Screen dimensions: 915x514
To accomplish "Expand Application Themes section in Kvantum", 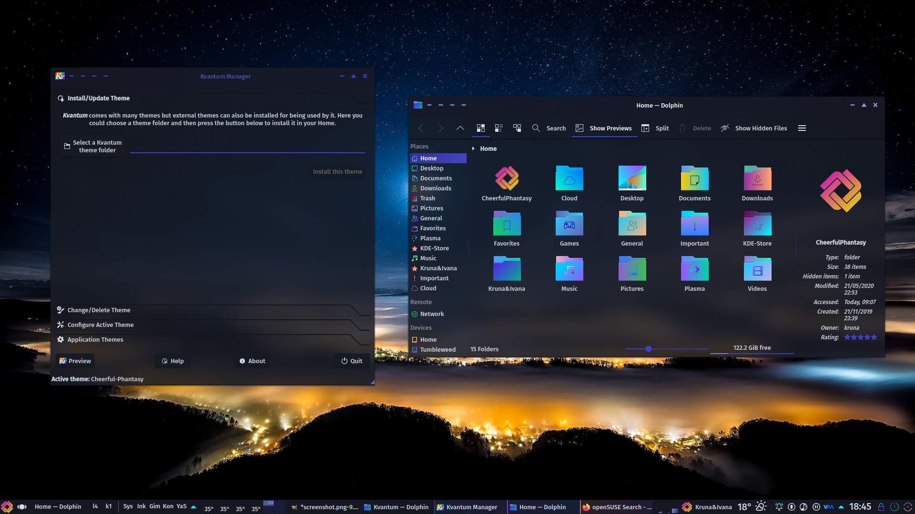I will tap(213, 339).
